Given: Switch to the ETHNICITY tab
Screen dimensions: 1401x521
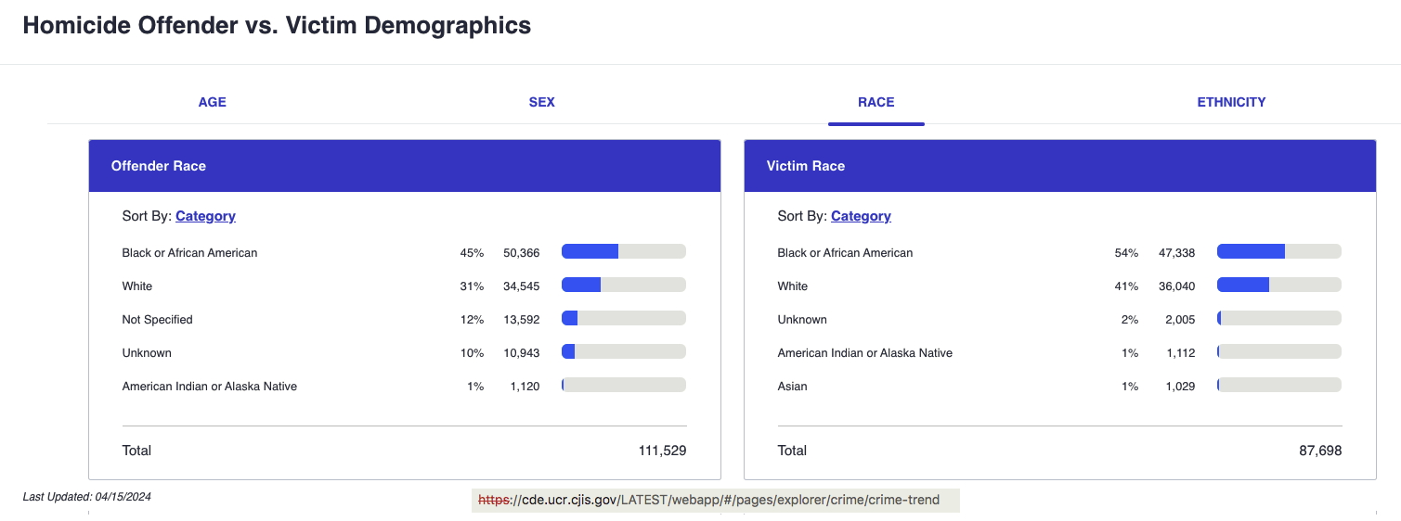Looking at the screenshot, I should (1231, 102).
